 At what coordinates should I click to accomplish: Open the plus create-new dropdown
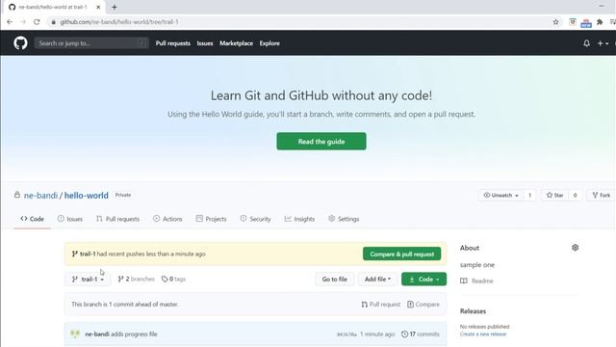(x=603, y=43)
